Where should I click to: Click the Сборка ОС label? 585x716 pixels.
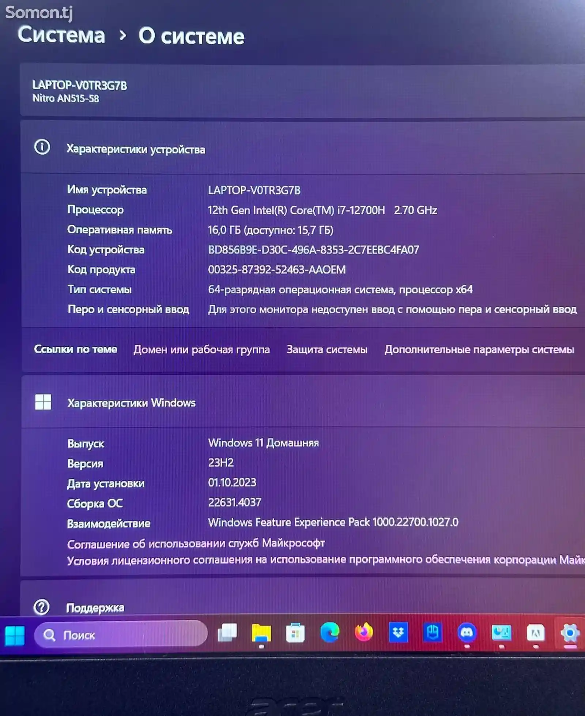(95, 504)
